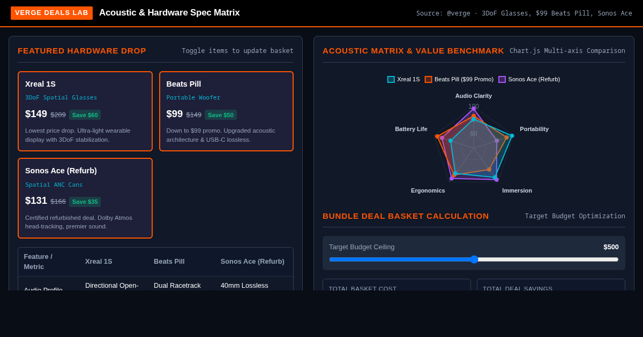Click the Bundle Deal Basket Calculation heading
The width and height of the screenshot is (643, 337).
[x=406, y=216]
